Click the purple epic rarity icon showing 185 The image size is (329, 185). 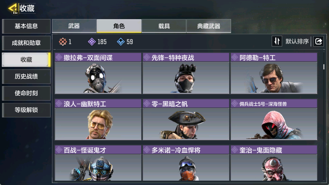[x=92, y=42]
